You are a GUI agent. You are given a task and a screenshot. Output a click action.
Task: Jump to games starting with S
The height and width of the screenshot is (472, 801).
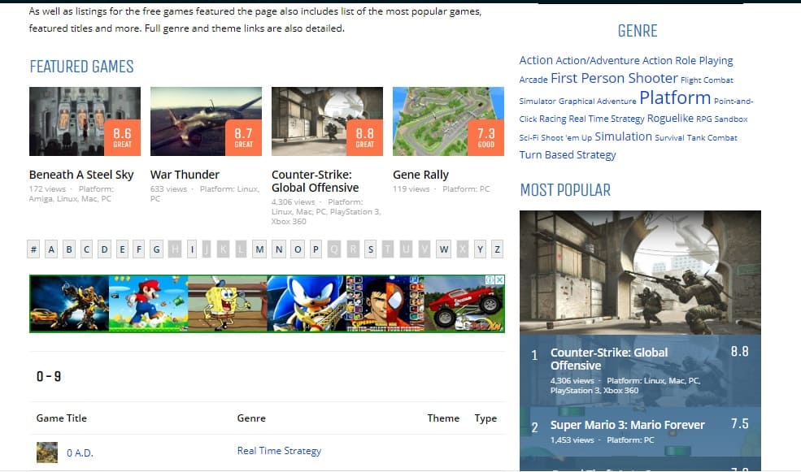tap(370, 249)
